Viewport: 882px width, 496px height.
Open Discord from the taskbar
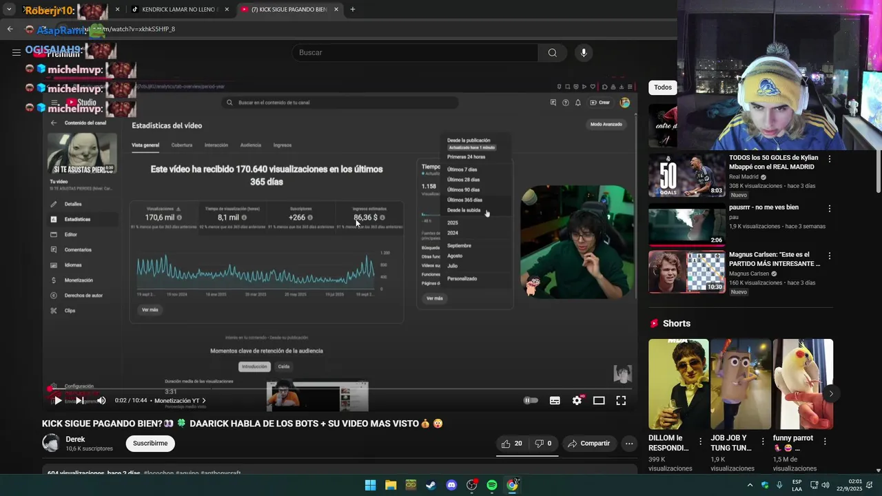[451, 485]
